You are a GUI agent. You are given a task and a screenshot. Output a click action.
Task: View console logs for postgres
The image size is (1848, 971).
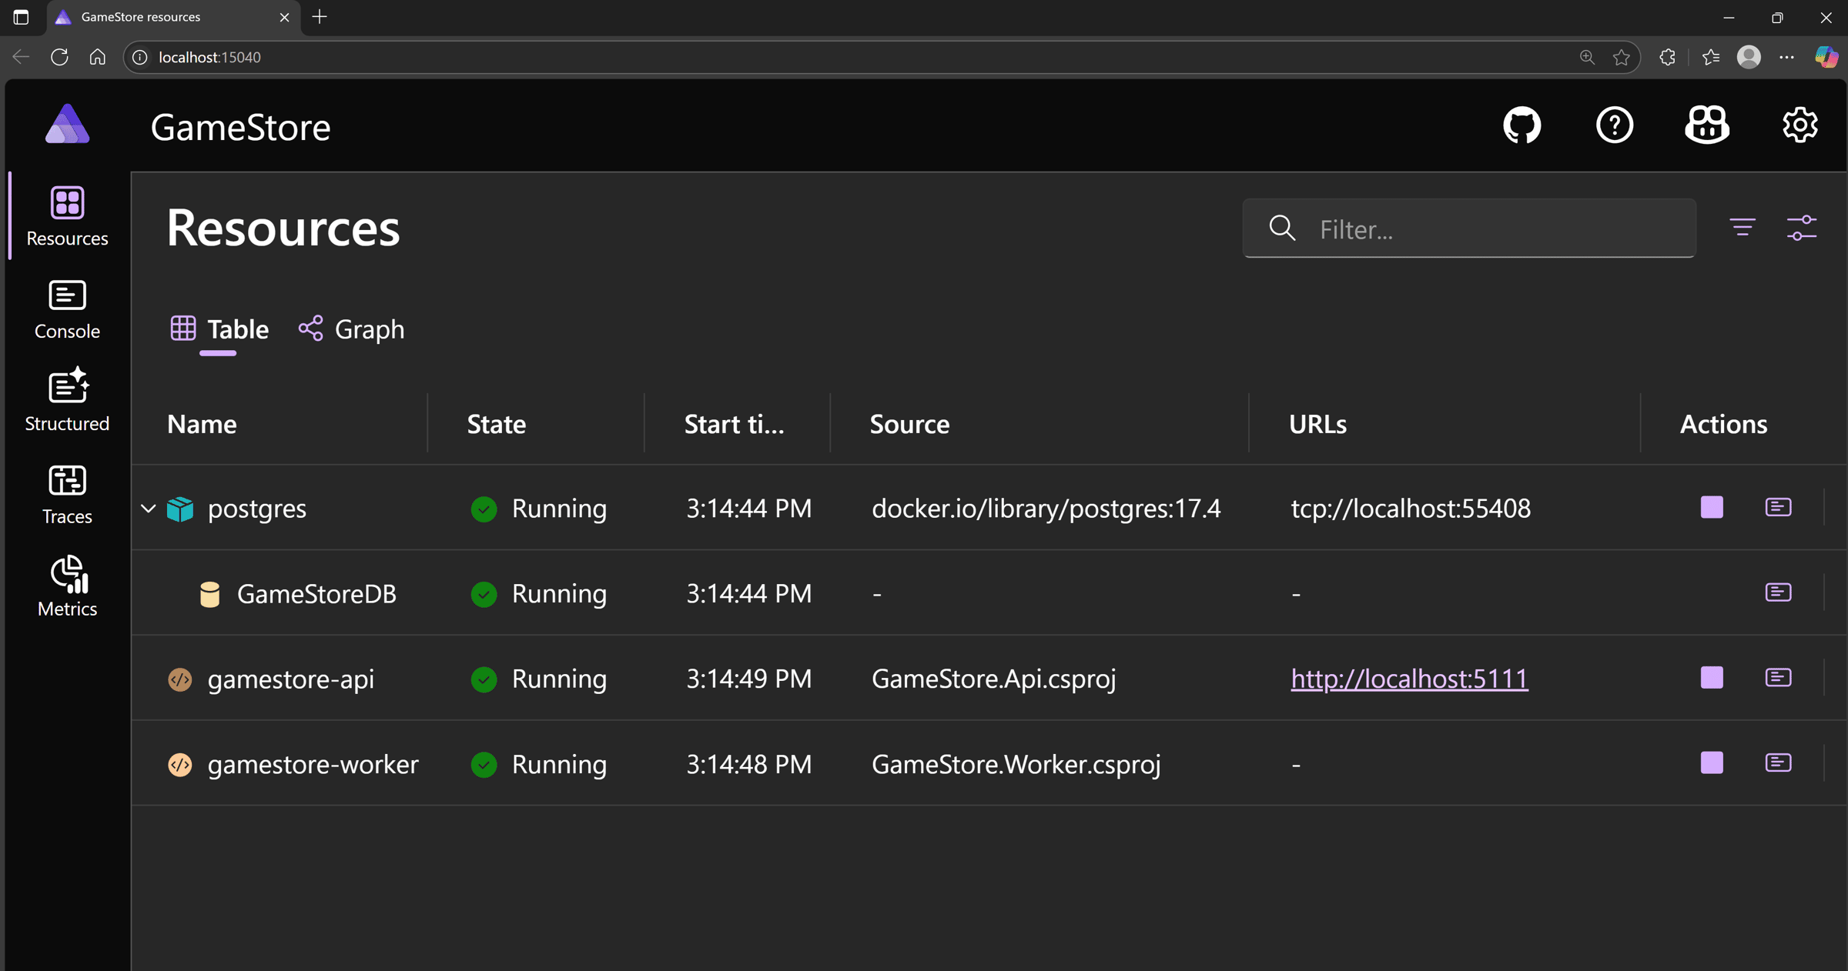click(x=1778, y=508)
